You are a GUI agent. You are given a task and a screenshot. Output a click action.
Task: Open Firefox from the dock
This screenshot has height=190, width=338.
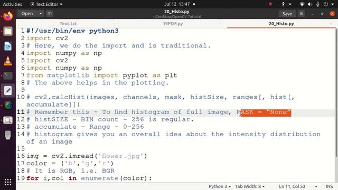click(8, 16)
